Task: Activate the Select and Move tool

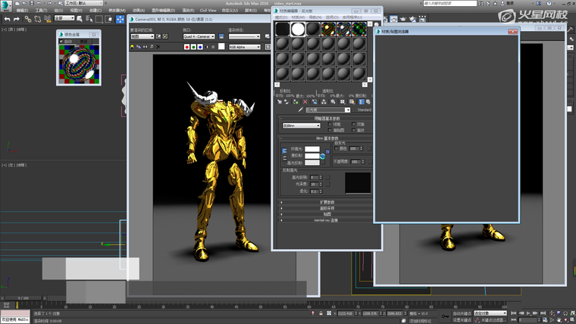Action: click(x=120, y=18)
